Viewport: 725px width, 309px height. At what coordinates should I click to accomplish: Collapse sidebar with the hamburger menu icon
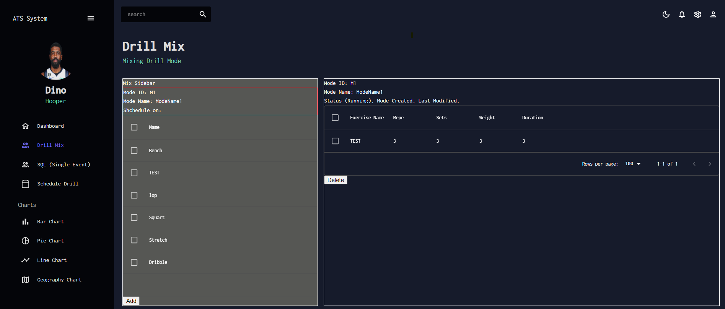tap(91, 18)
